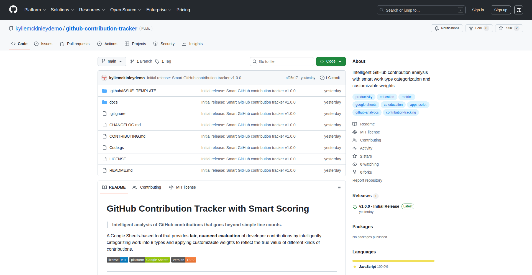Expand the green Code dropdown
The height and width of the screenshot is (275, 532).
[331, 61]
